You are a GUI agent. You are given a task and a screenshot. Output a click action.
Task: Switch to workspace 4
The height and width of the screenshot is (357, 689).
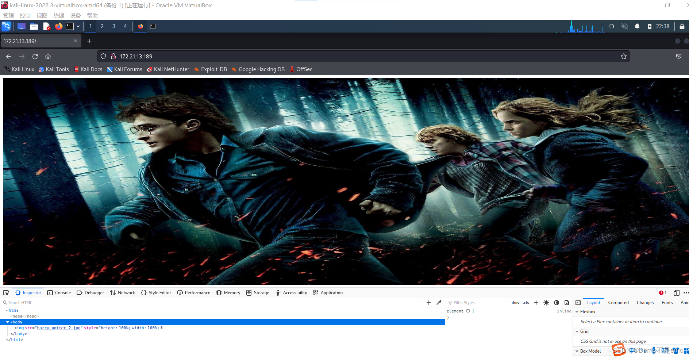(125, 26)
